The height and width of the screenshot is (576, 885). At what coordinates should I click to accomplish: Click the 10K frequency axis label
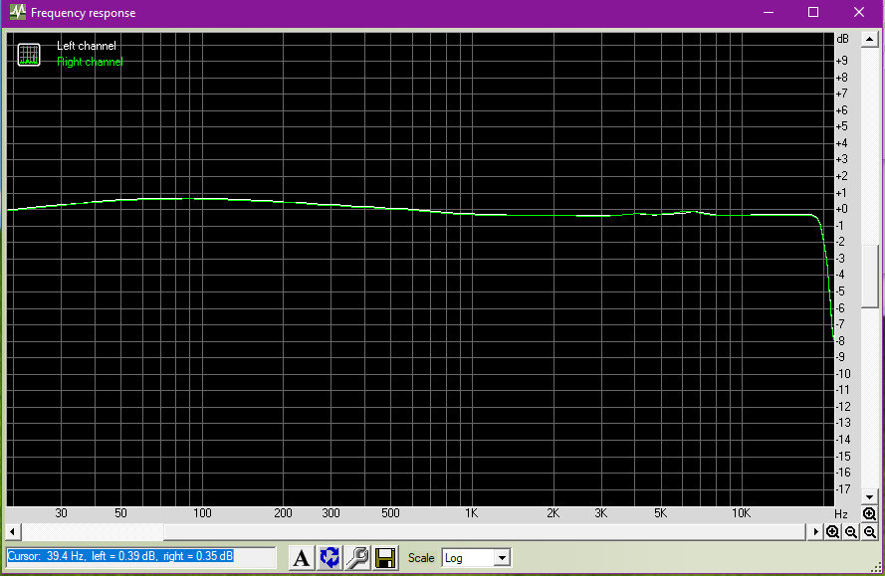click(741, 513)
